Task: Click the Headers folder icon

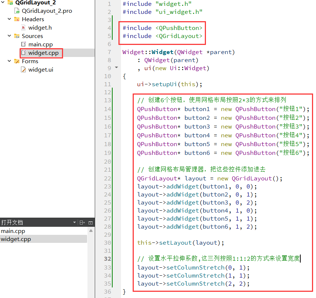Action: 17,19
